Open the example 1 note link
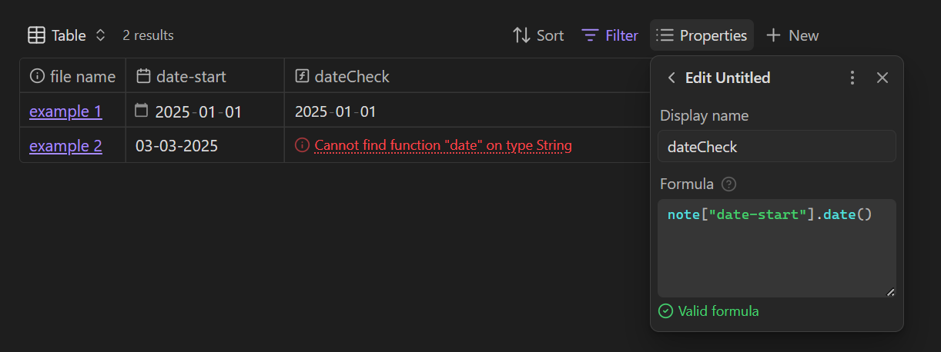Image resolution: width=941 pixels, height=352 pixels. point(65,111)
